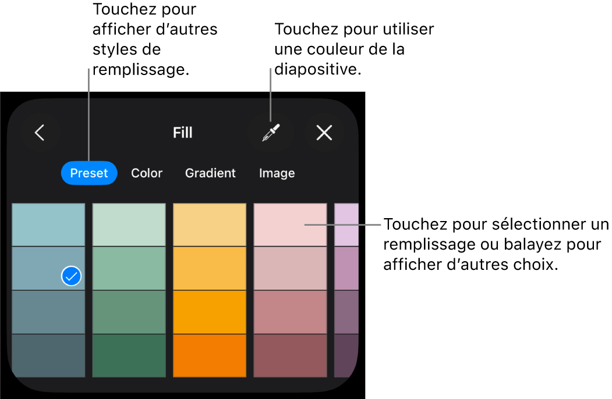Select the light lavender purple swatch
Screen dimensions: 612x399
coord(346,225)
